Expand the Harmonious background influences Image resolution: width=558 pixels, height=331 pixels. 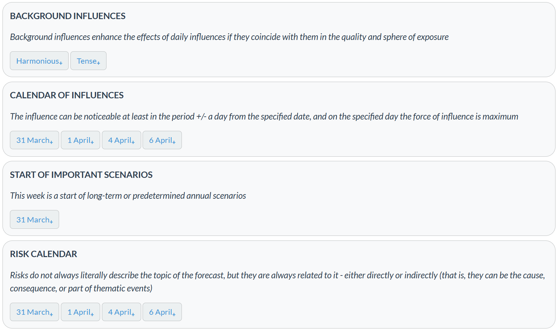pyautogui.click(x=39, y=60)
